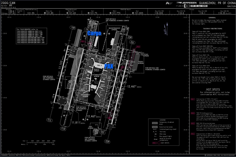The height and width of the screenshot is (157, 236).
Task: Click the 19R runway marker
Action: [x=73, y=27]
